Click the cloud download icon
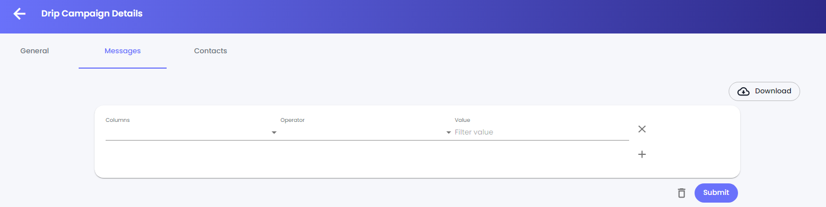Viewport: 826px width, 207px height. [744, 91]
